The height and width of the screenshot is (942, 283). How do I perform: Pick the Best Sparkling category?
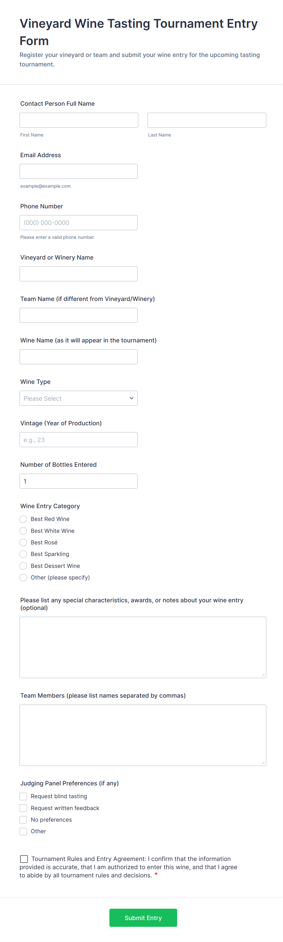pos(23,554)
